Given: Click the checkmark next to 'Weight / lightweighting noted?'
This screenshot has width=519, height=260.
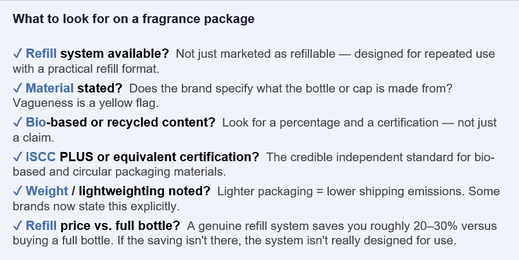Looking at the screenshot, I should [x=17, y=191].
